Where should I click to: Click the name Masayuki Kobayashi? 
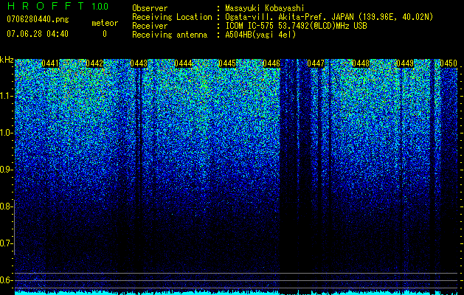pyautogui.click(x=265, y=8)
